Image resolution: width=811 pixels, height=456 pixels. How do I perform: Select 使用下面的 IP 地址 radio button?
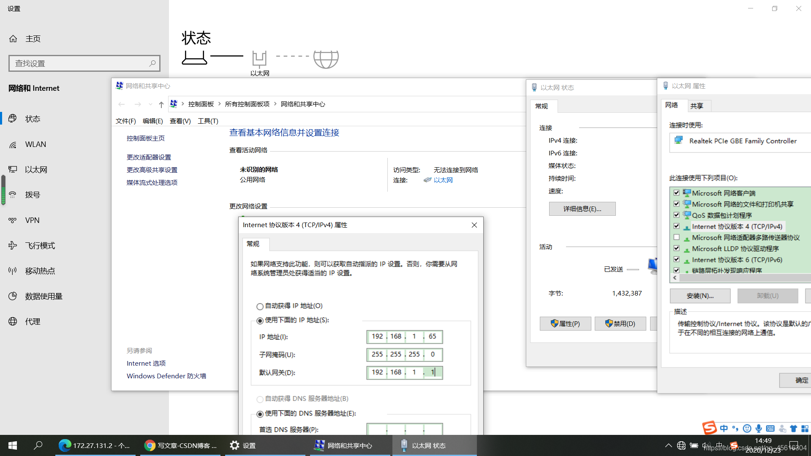click(260, 321)
